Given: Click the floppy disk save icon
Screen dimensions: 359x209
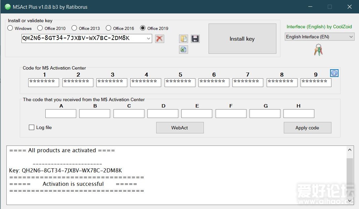Looking at the screenshot, I should coord(195,39).
